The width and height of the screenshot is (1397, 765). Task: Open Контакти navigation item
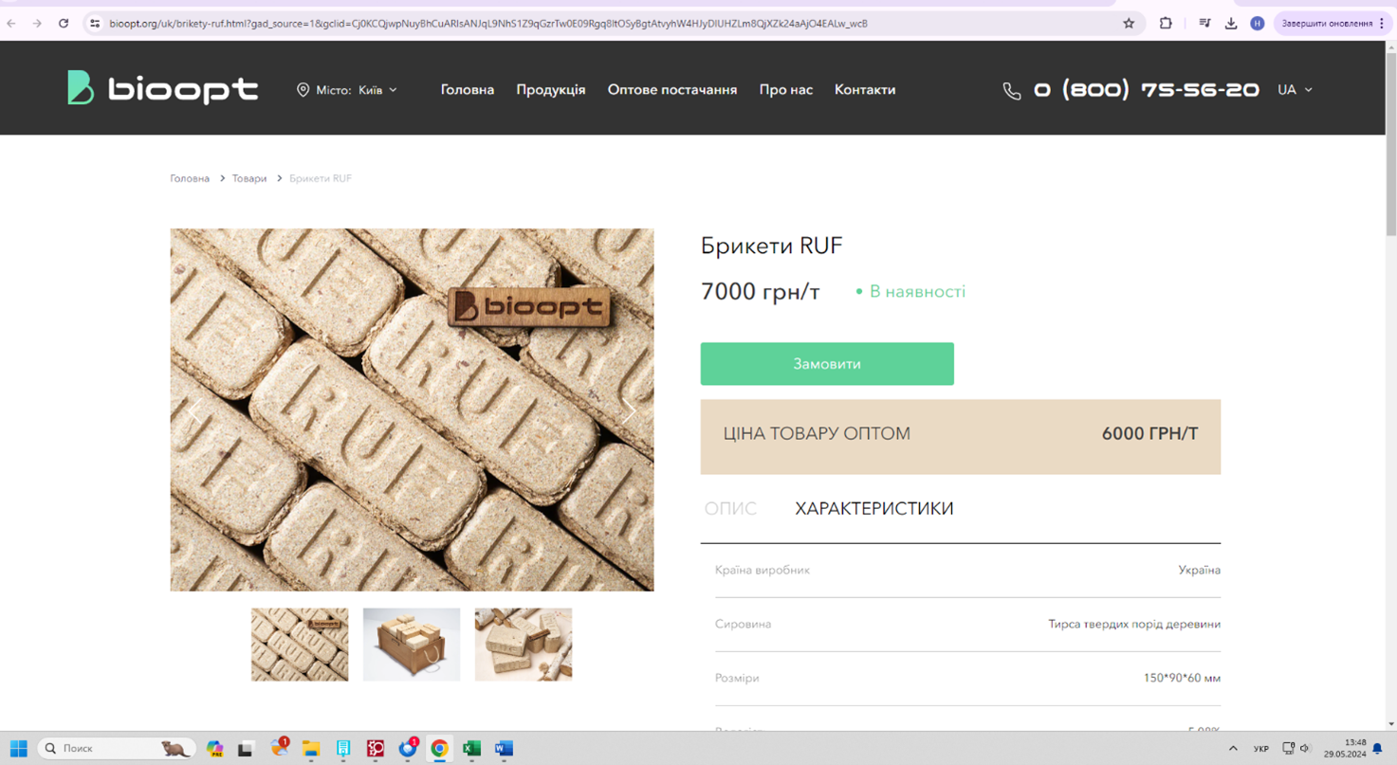865,90
